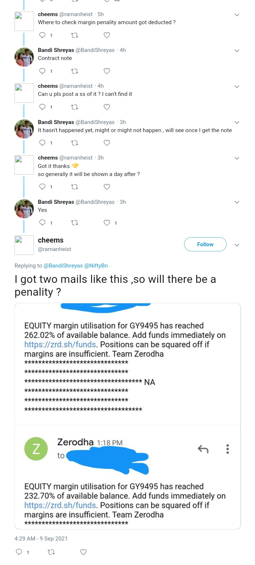Reply to Bandi Shreyas's "Yes" tweet
This screenshot has height=565, width=255.
(42, 222)
